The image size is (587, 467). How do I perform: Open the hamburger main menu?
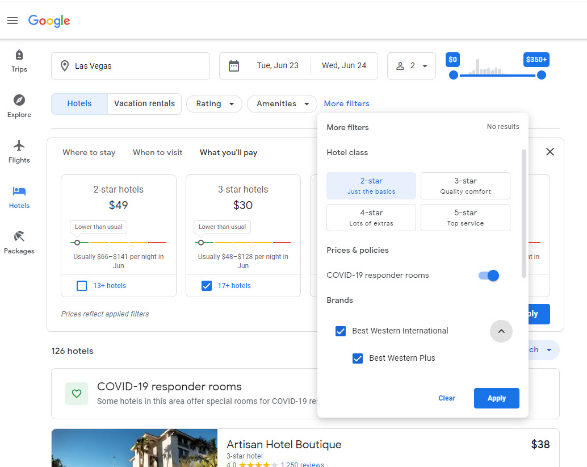pyautogui.click(x=12, y=20)
